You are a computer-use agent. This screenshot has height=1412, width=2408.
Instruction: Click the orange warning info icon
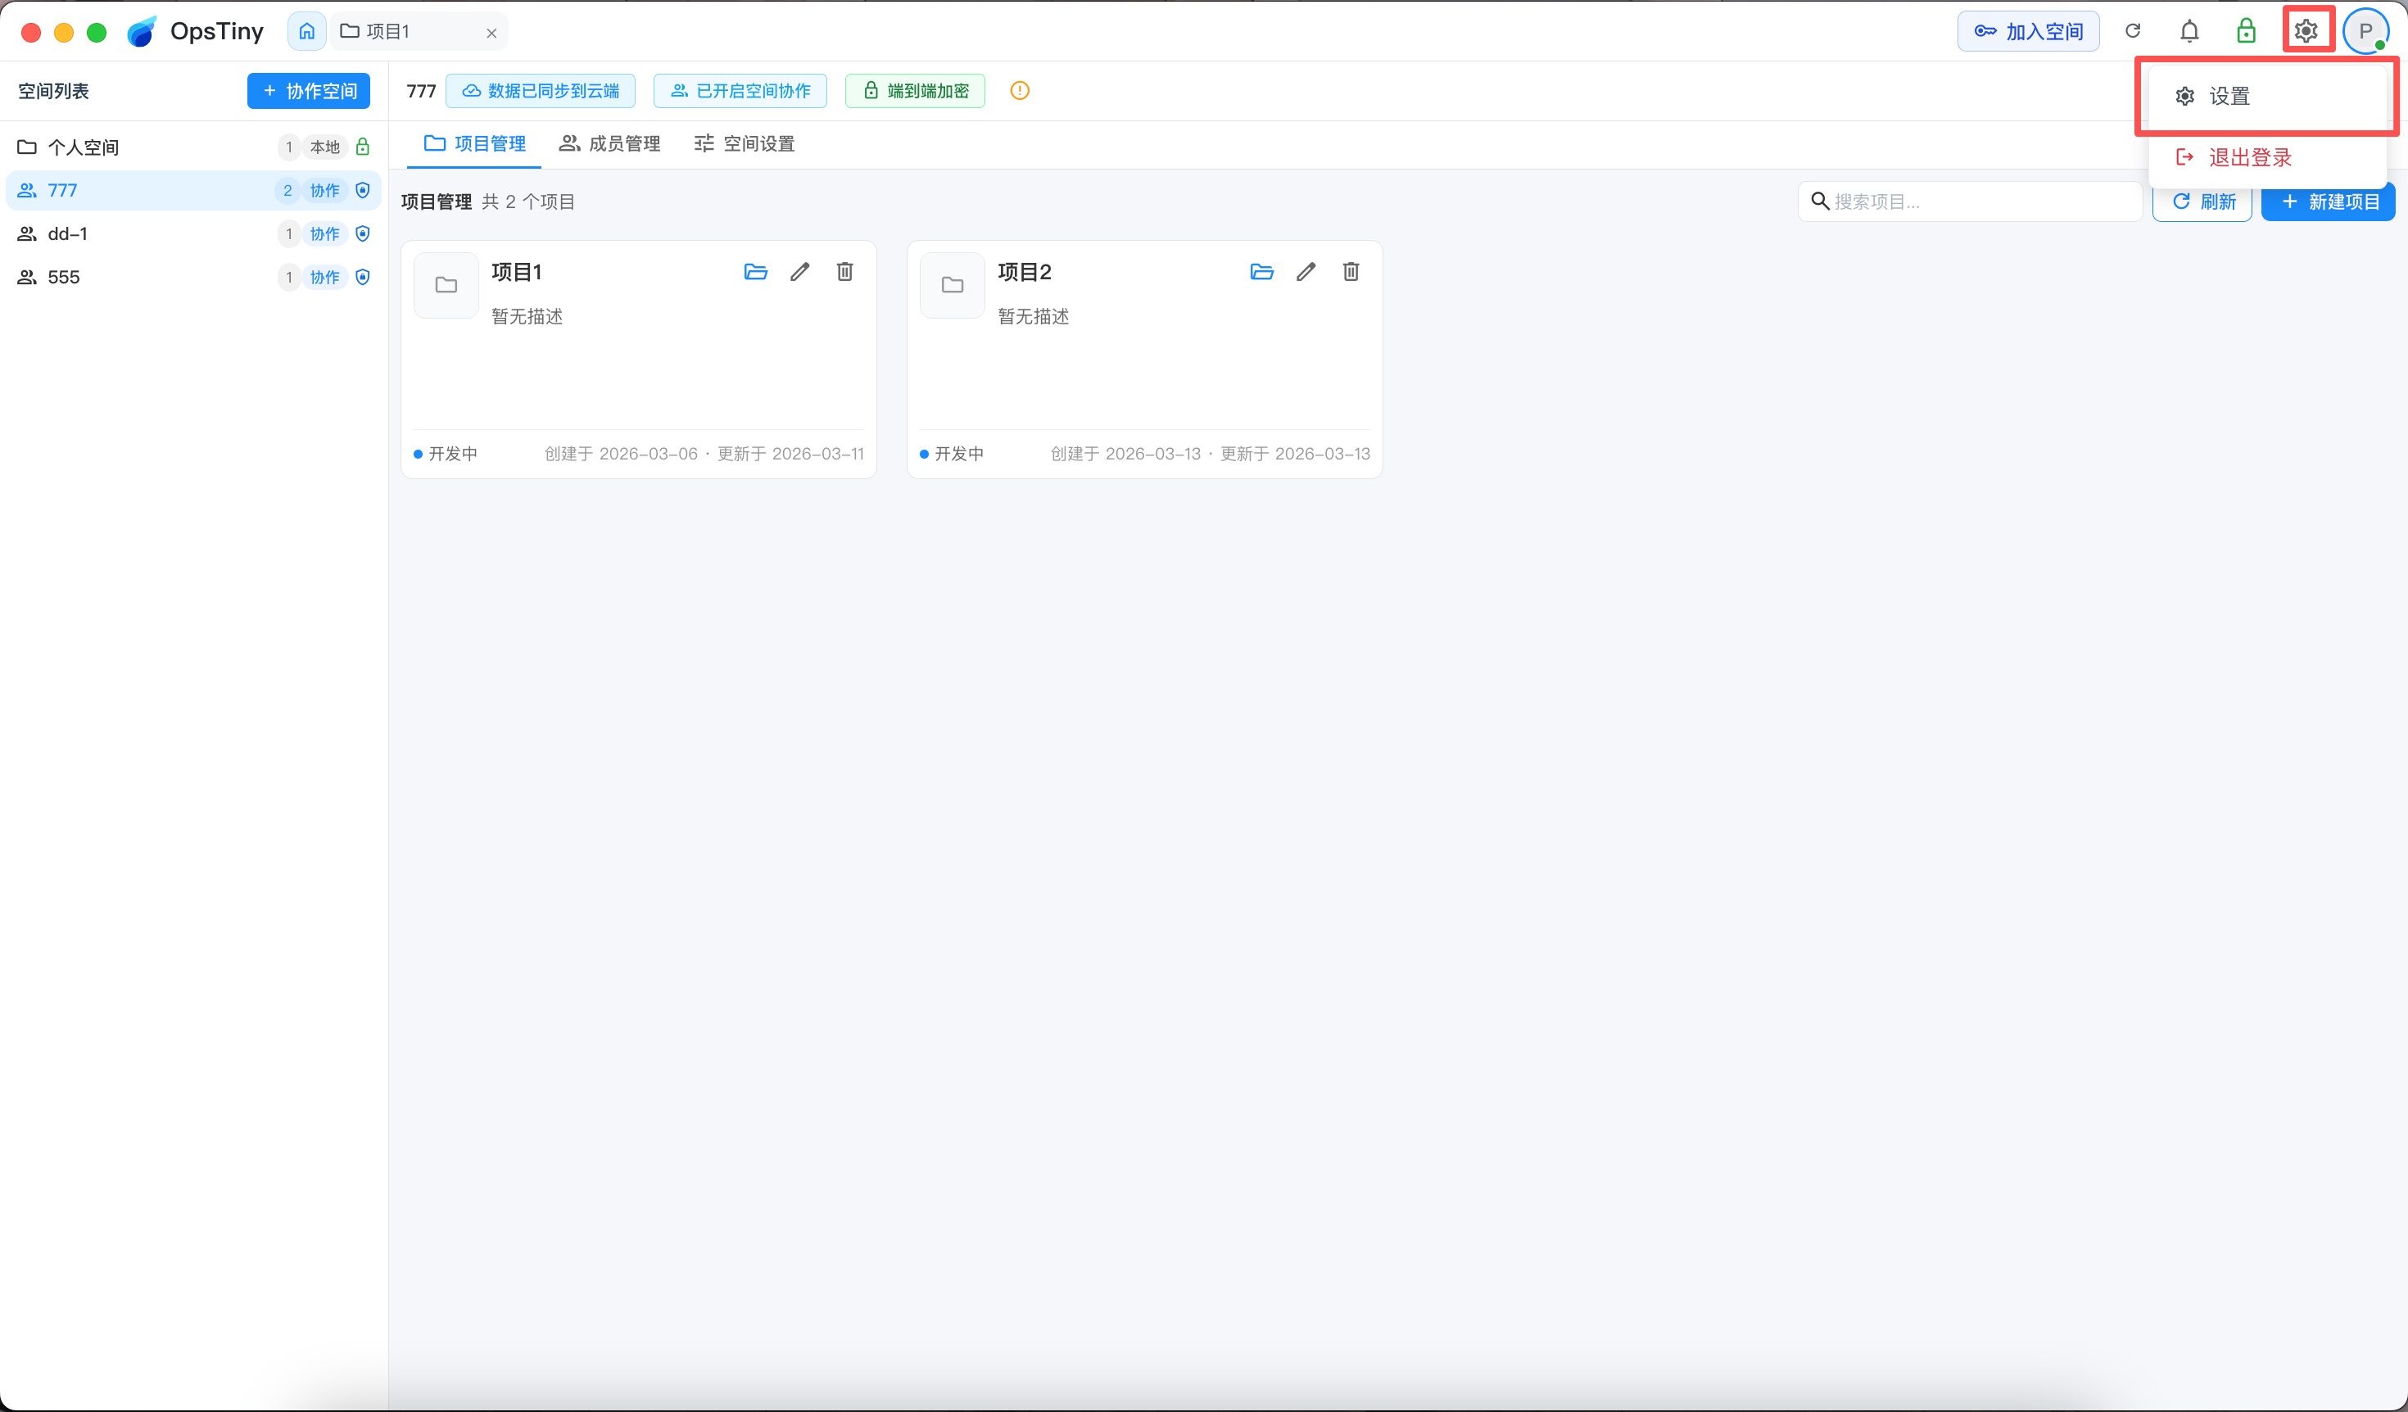pos(1020,91)
